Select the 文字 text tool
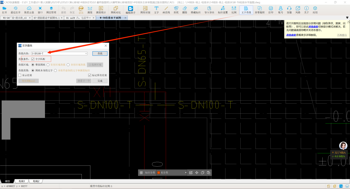This screenshot has width=350, height=189. (x=156, y=10)
